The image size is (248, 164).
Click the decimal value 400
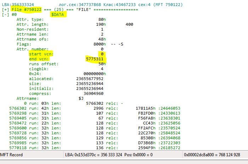(x=129, y=24)
